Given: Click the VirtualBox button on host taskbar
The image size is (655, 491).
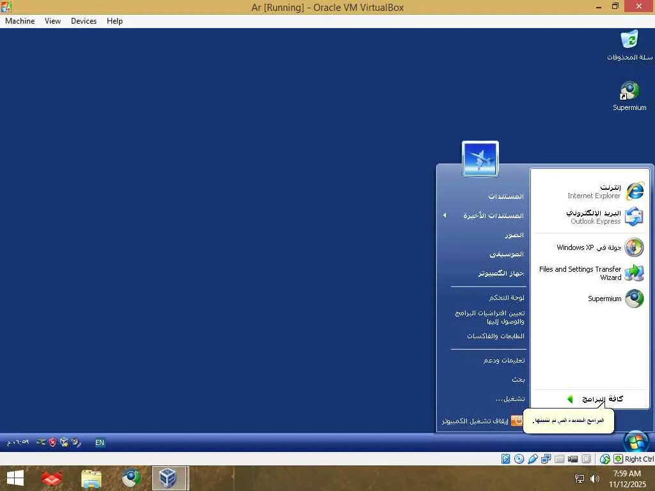Looking at the screenshot, I should (x=170, y=478).
